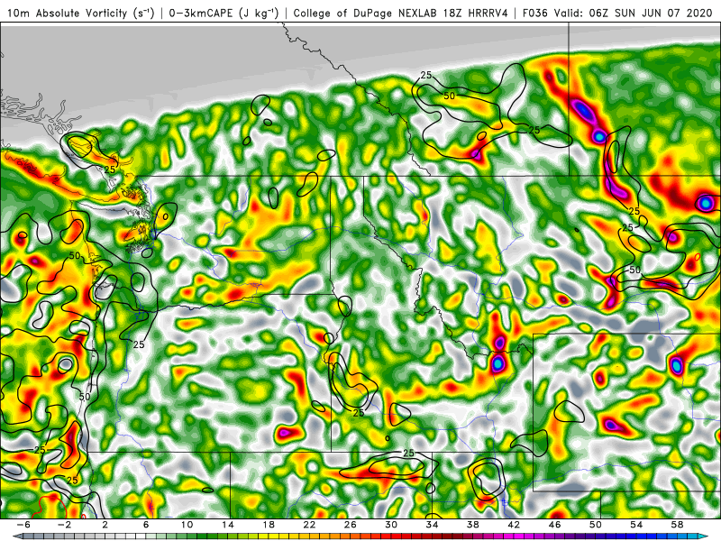Click the "10m Absolute Vorticity (s⁻¹)" title text
This screenshot has height=541, width=721.
[81, 14]
